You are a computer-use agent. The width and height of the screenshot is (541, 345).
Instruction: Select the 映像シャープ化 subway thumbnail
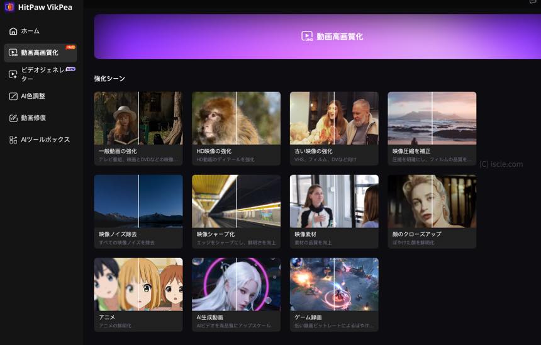click(237, 201)
